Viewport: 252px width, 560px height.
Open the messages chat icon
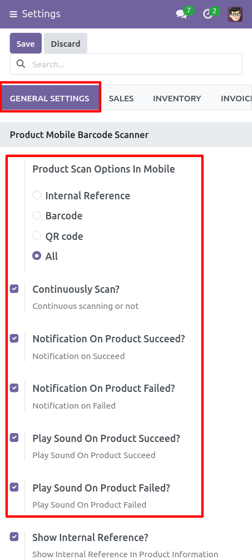point(181,14)
